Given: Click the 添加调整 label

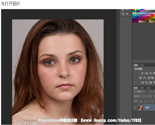Looking at the screenshot, I should (x=138, y=69).
